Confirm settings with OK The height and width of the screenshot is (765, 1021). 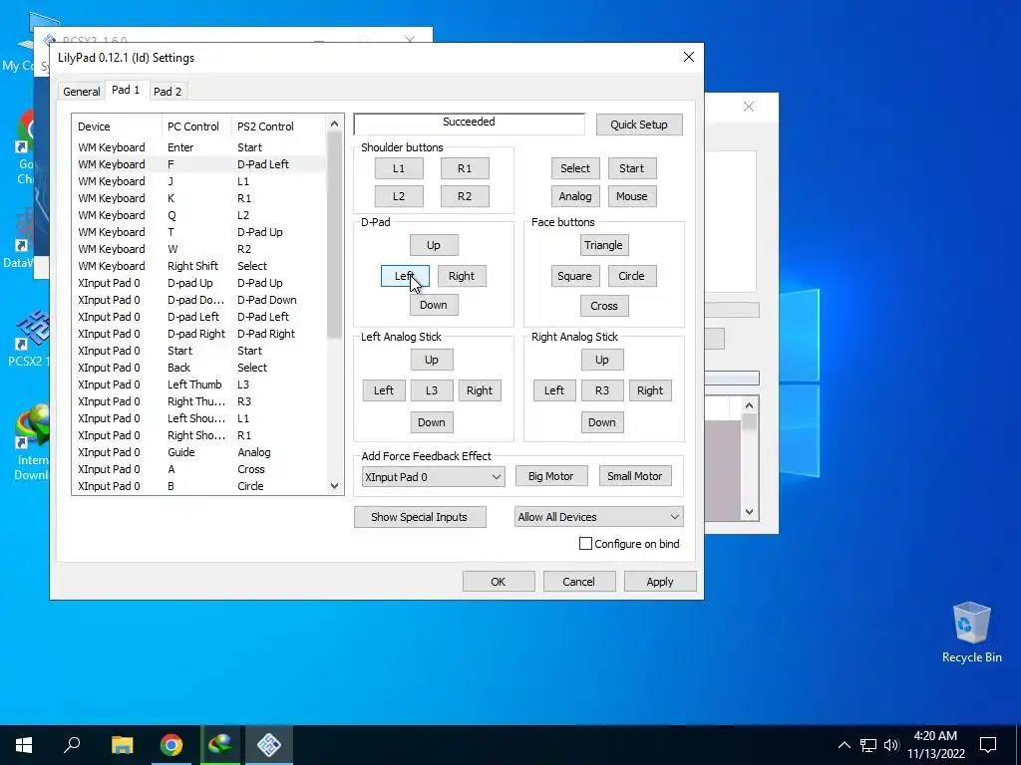(499, 582)
